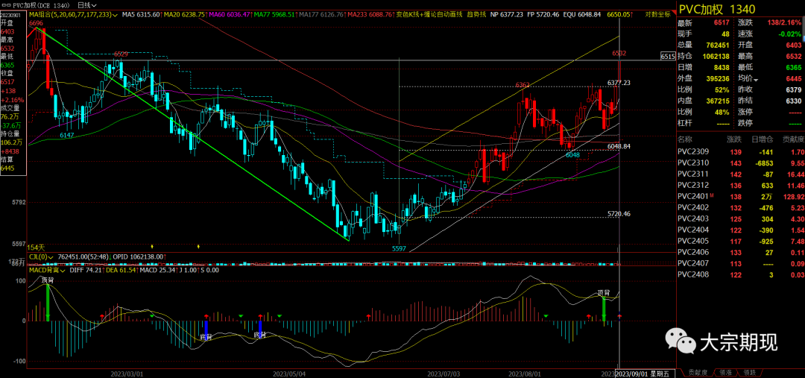The width and height of the screenshot is (805, 378).
Task: Select the PVC2312 contract row
Action: (x=740, y=186)
